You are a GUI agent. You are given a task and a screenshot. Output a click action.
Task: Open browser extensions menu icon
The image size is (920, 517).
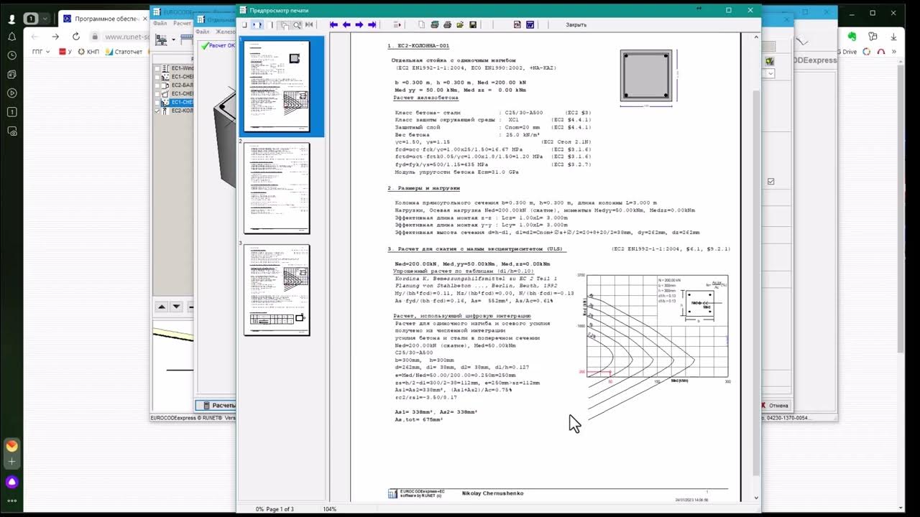(873, 37)
